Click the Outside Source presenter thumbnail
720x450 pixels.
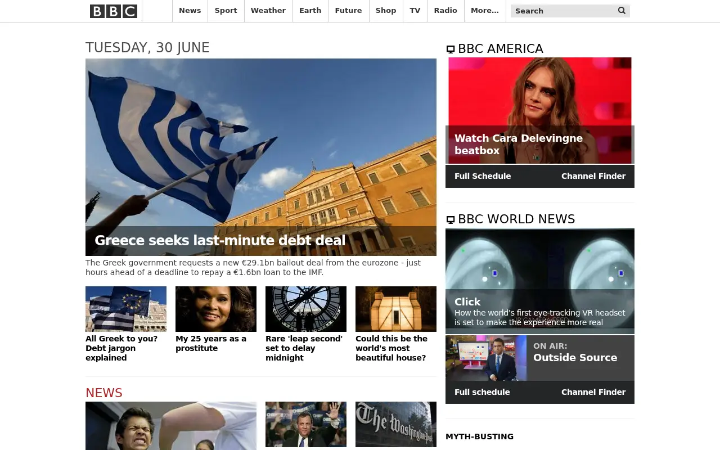click(486, 358)
